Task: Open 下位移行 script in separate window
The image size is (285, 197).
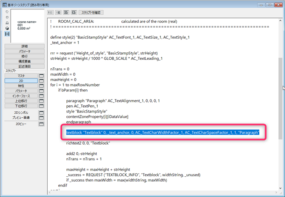Action: coord(42,106)
